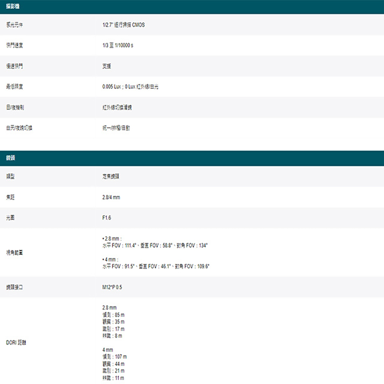Select the DORI 距離 row label
Image resolution: width=384 pixels, height=384 pixels.
coord(16,343)
